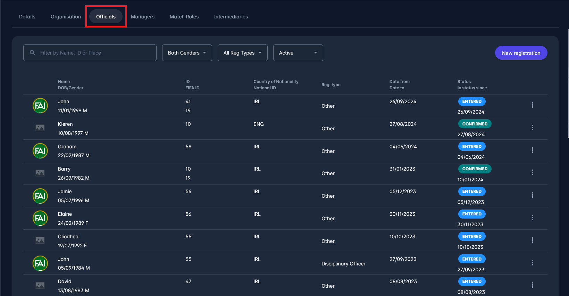Click the FAI logo beside Jamie
569x296 pixels.
(40, 196)
